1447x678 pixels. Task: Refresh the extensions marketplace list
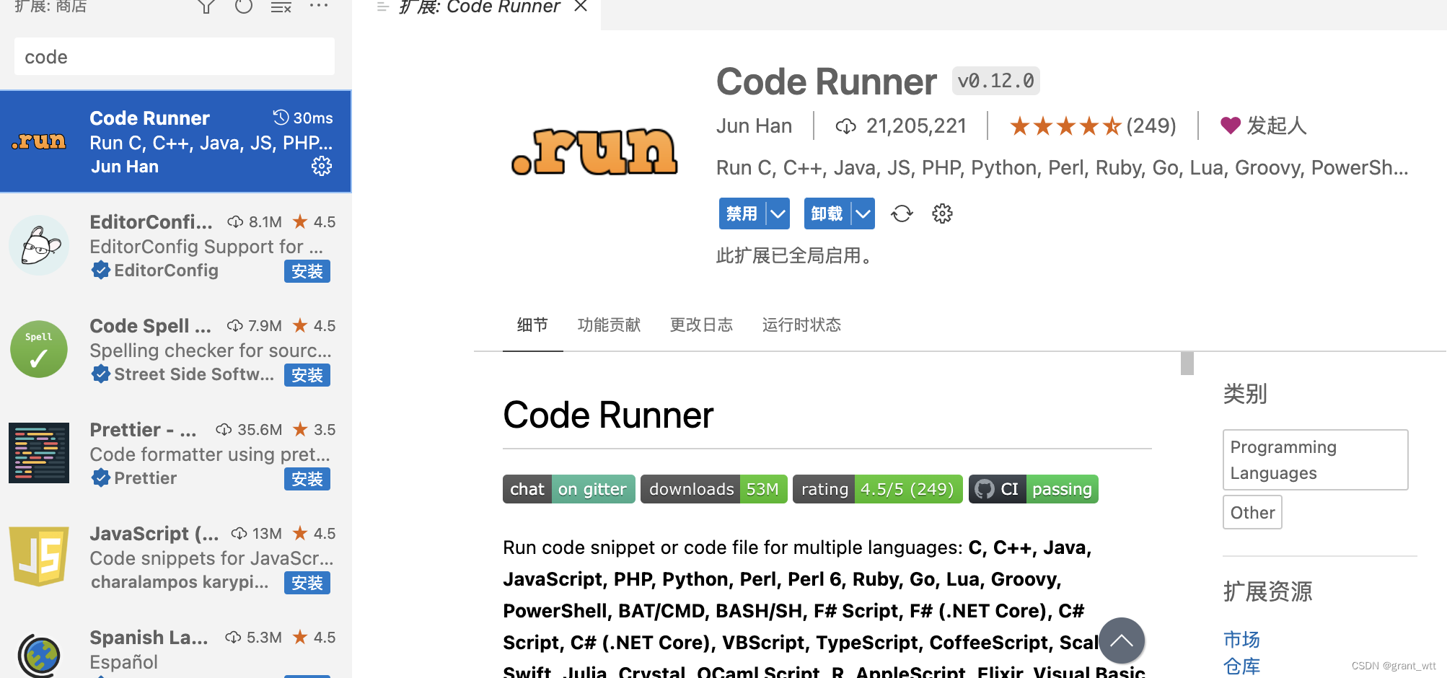click(244, 6)
